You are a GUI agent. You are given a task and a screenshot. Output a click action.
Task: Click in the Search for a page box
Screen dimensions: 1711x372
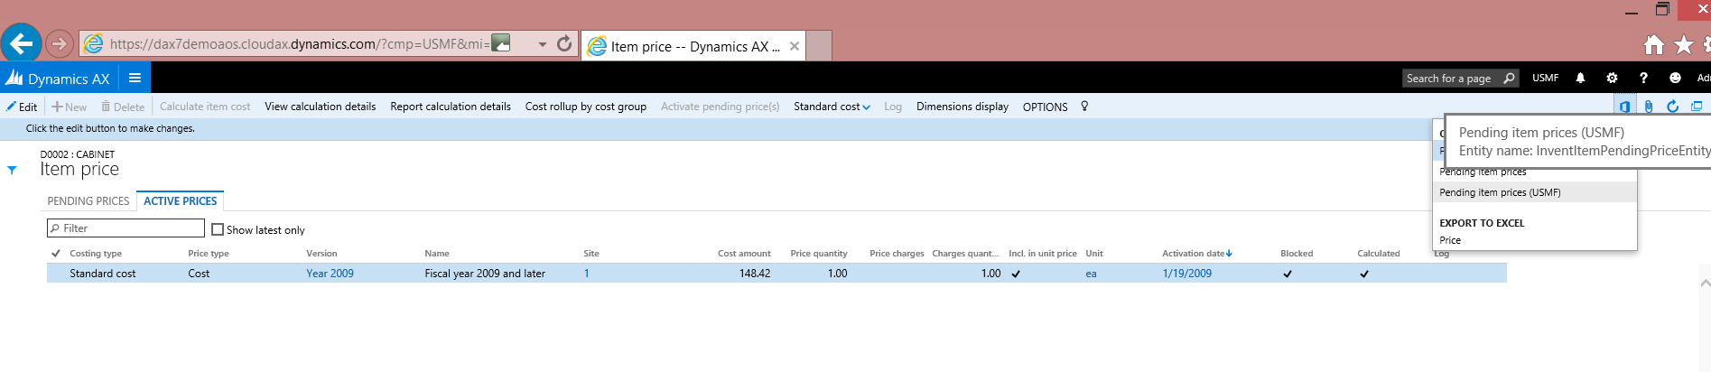pyautogui.click(x=1451, y=79)
